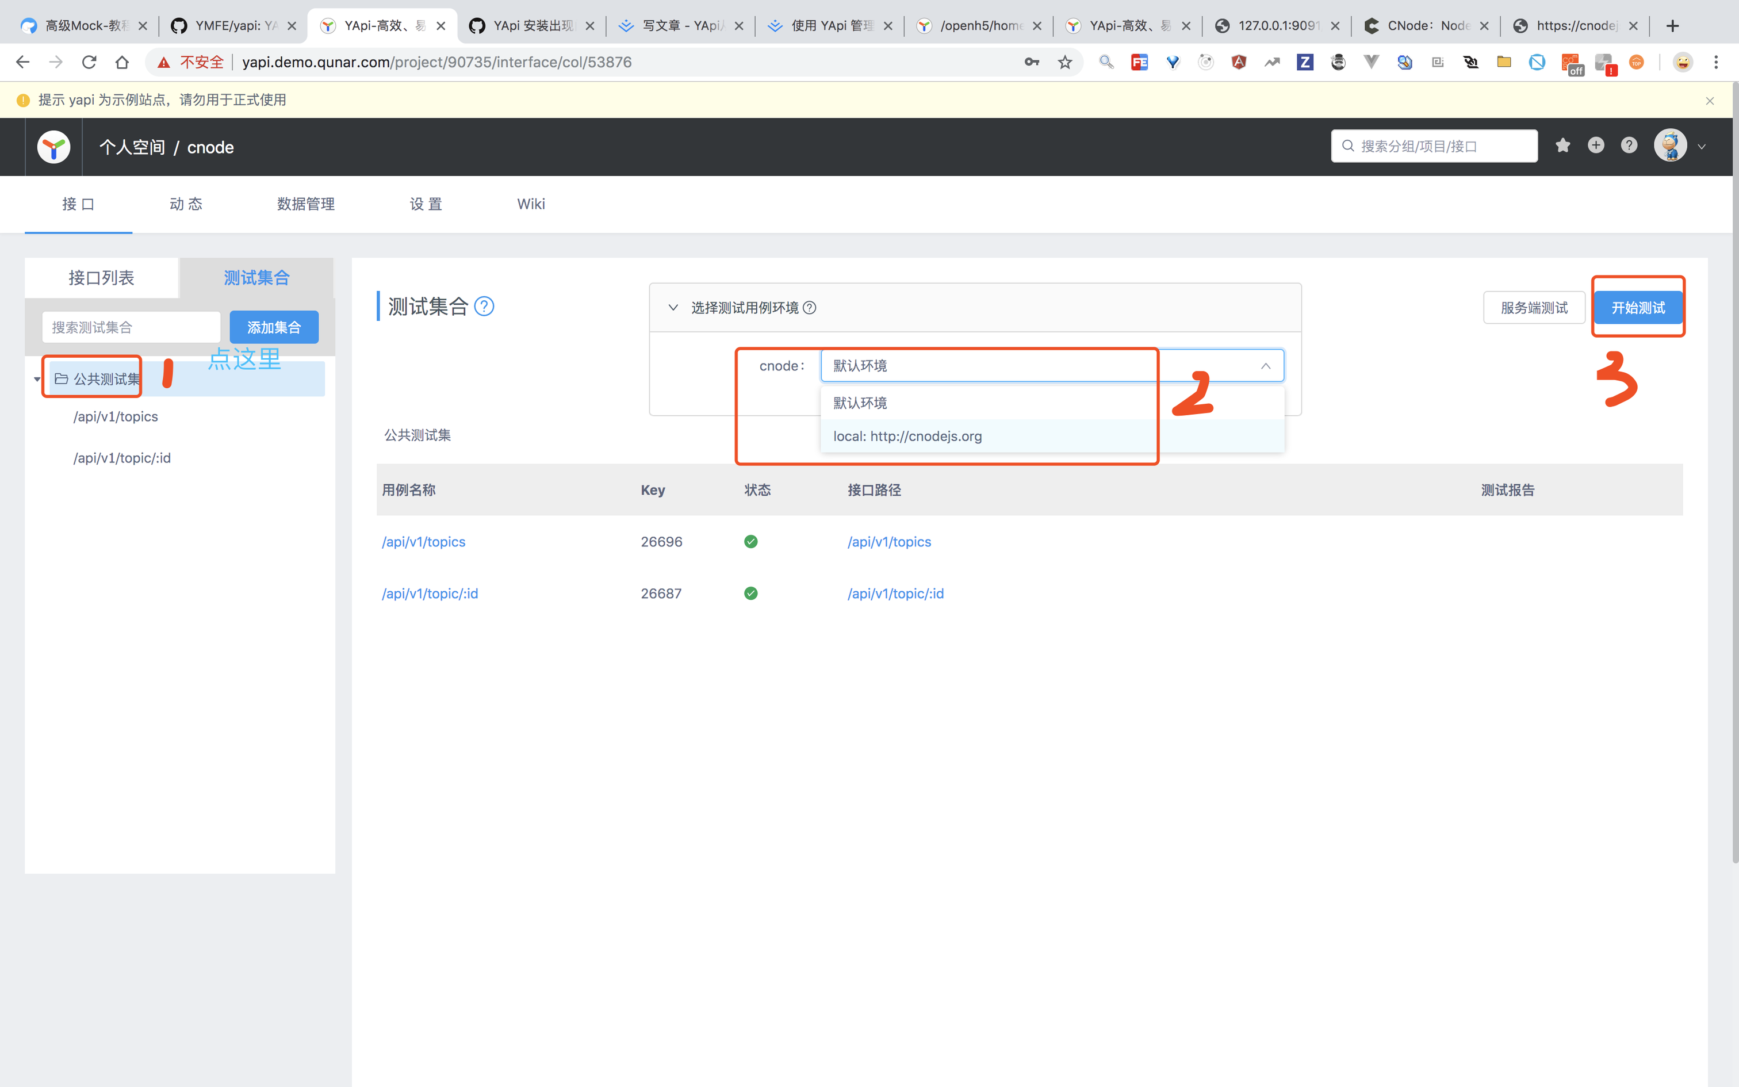Viewport: 1739px width, 1087px height.
Task: Click the 添加集合 button
Action: tap(274, 327)
